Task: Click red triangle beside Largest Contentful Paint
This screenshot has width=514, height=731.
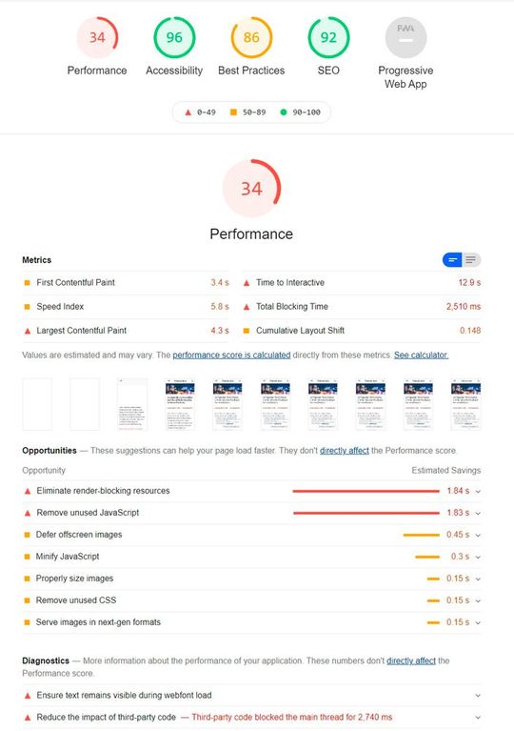Action: pos(27,331)
